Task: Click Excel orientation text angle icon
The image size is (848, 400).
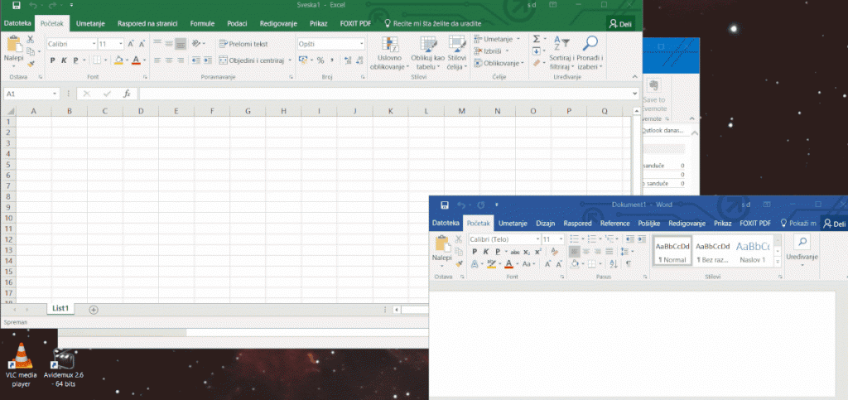Action: click(197, 44)
